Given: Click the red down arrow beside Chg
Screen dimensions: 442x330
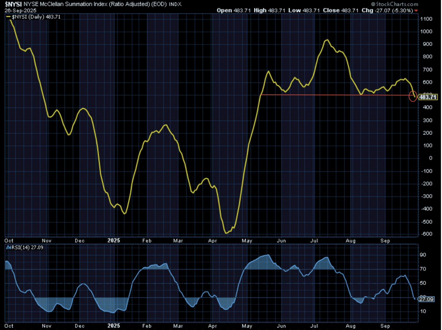Looking at the screenshot, I should point(416,11).
